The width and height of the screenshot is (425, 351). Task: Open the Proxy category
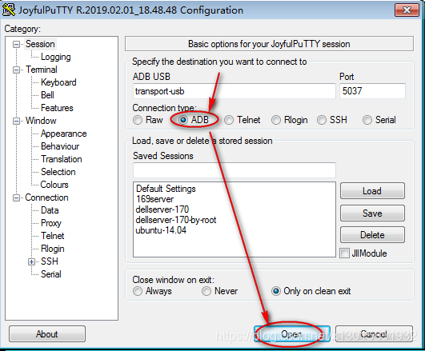51,223
